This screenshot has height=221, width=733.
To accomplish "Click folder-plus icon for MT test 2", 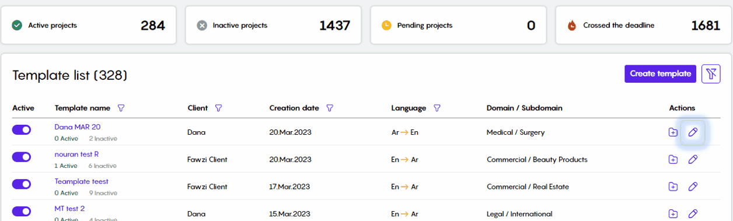I will coord(673,213).
